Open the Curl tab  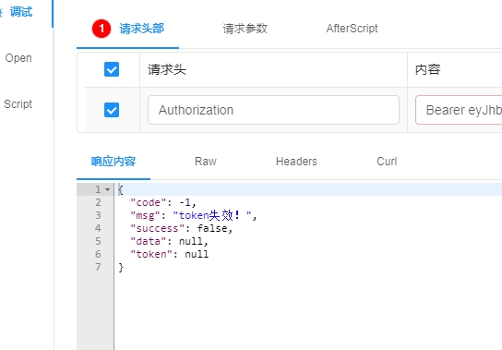click(387, 162)
